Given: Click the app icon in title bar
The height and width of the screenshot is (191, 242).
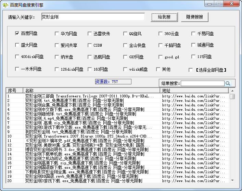Looking at the screenshot, I should click(5, 5).
